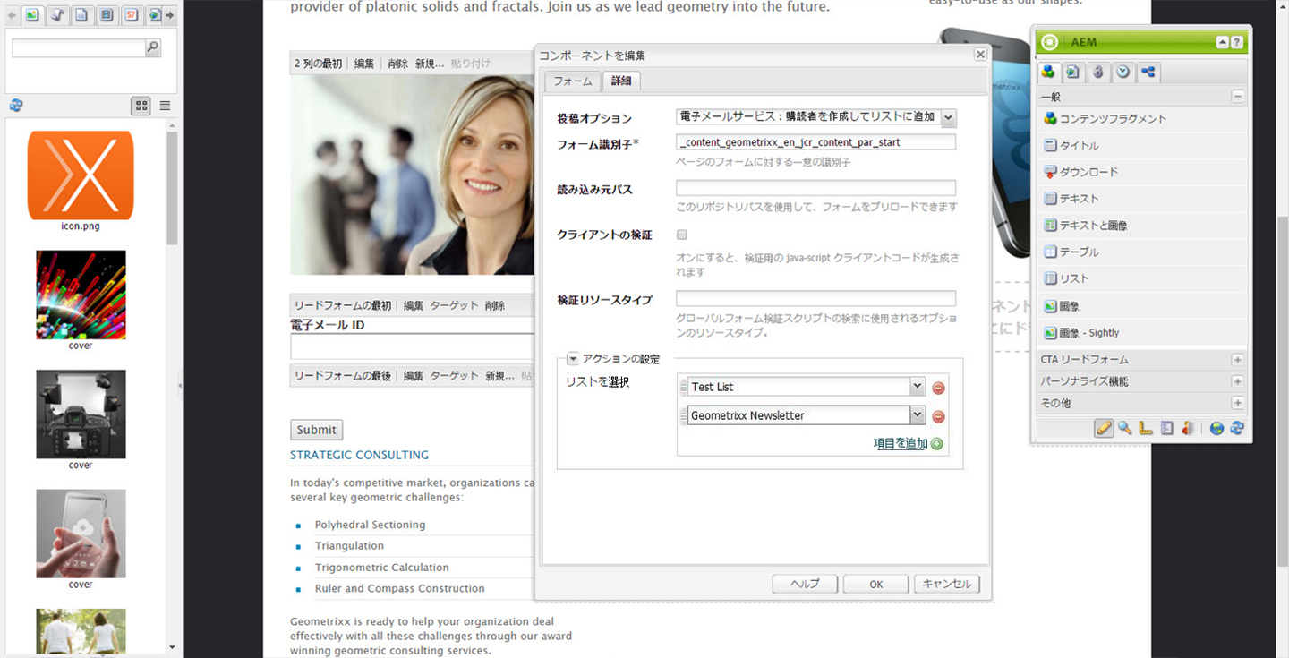Switch sidekick to magnifier Preview mode

[1124, 428]
